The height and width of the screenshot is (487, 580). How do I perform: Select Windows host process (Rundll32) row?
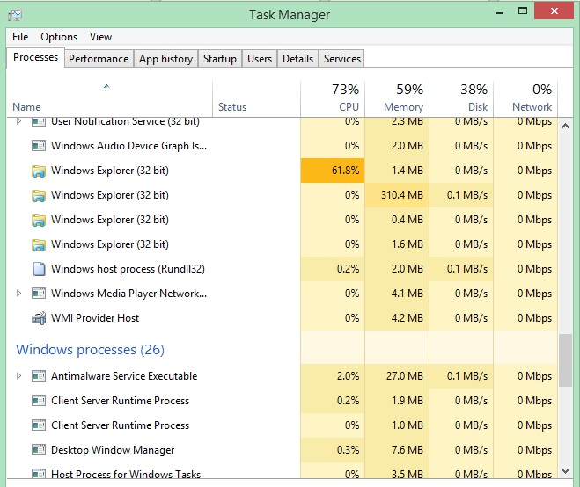coord(282,269)
